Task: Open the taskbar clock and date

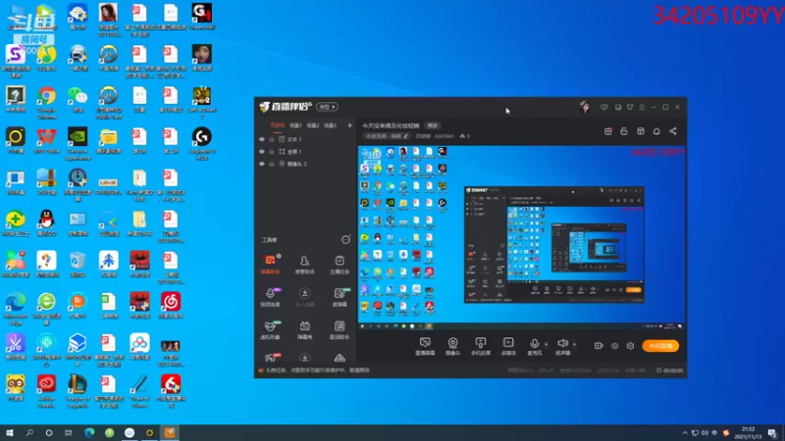Action: (x=748, y=433)
